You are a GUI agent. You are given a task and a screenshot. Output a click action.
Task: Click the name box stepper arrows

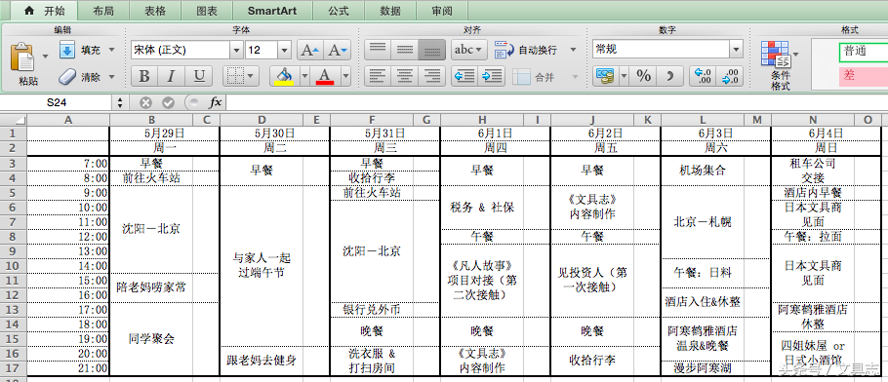[x=119, y=102]
